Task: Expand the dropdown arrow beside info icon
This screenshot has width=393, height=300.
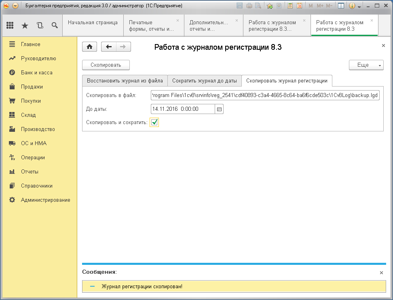Action: 359,7
